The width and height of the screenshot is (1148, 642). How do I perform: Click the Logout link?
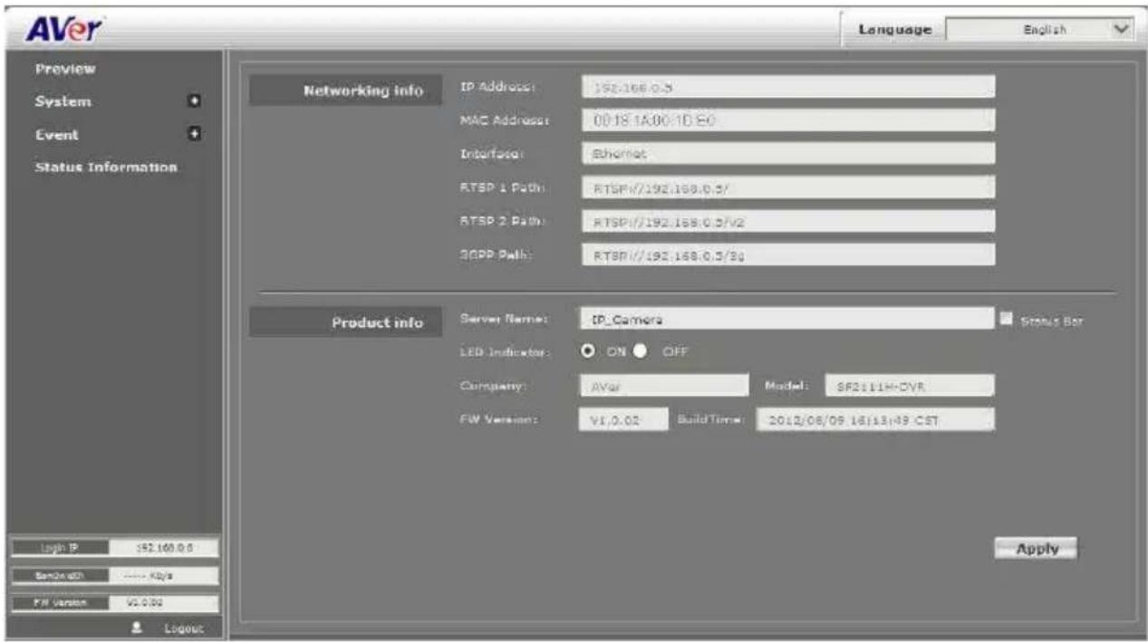click(184, 628)
